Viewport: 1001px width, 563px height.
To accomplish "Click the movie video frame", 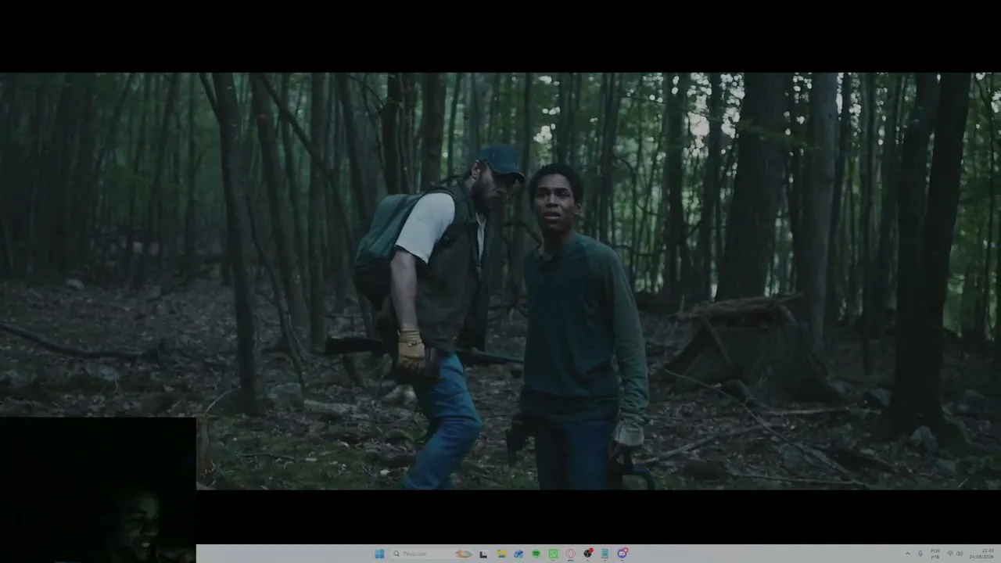I will click(x=500, y=281).
